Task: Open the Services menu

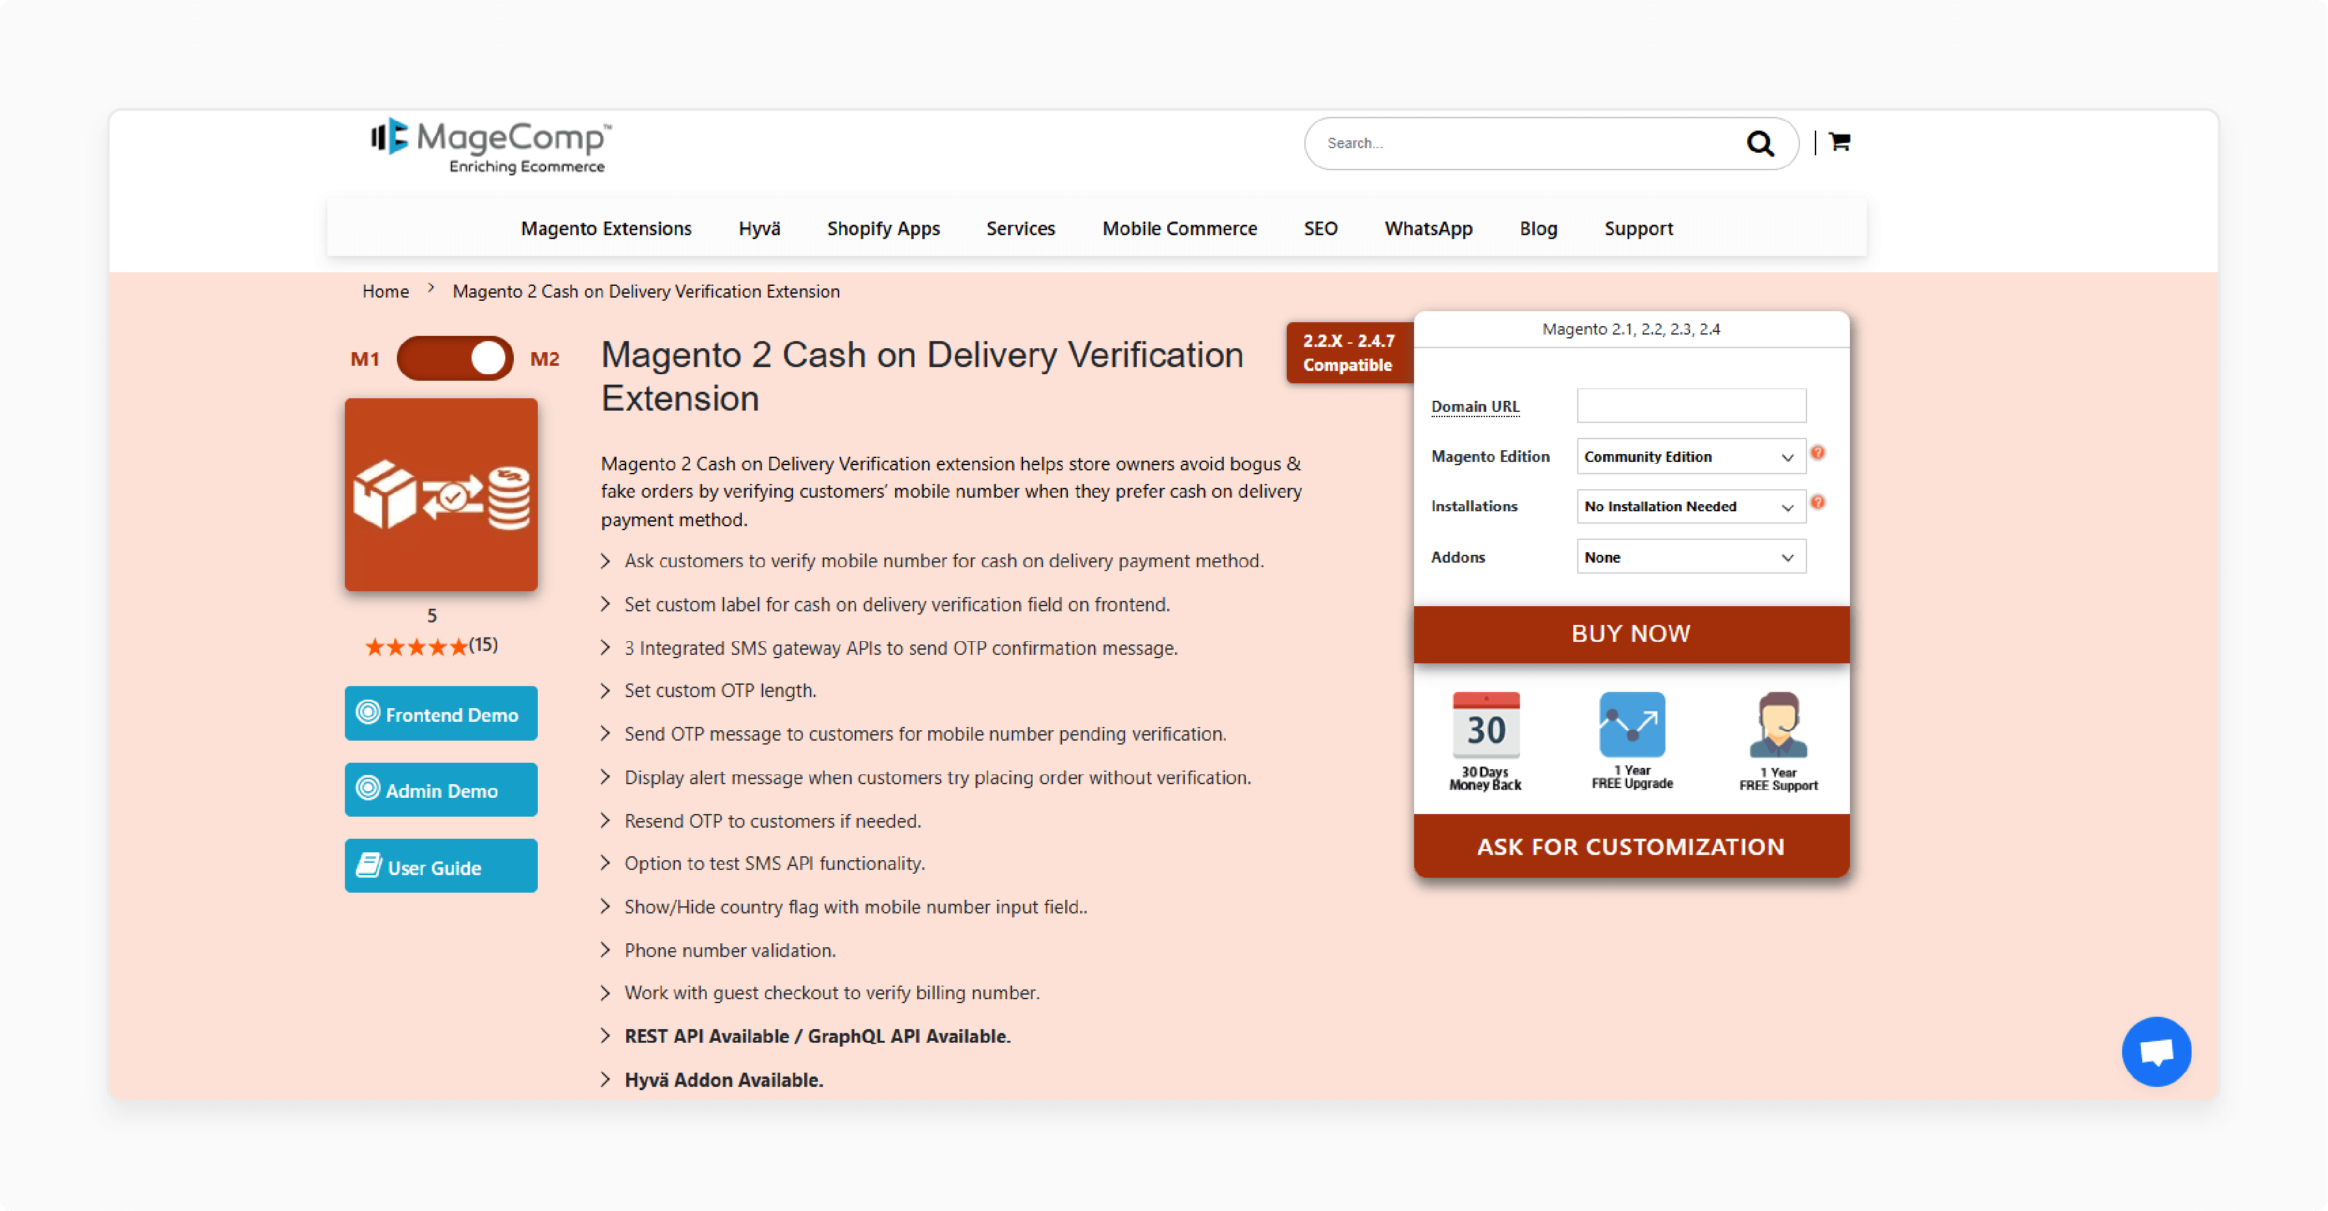Action: click(x=1020, y=229)
